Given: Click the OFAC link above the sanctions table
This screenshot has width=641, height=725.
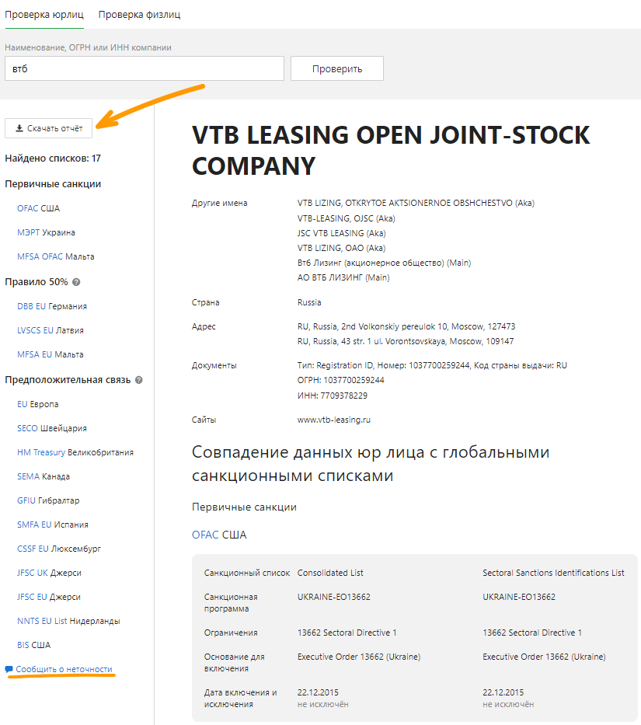Looking at the screenshot, I should coord(205,535).
